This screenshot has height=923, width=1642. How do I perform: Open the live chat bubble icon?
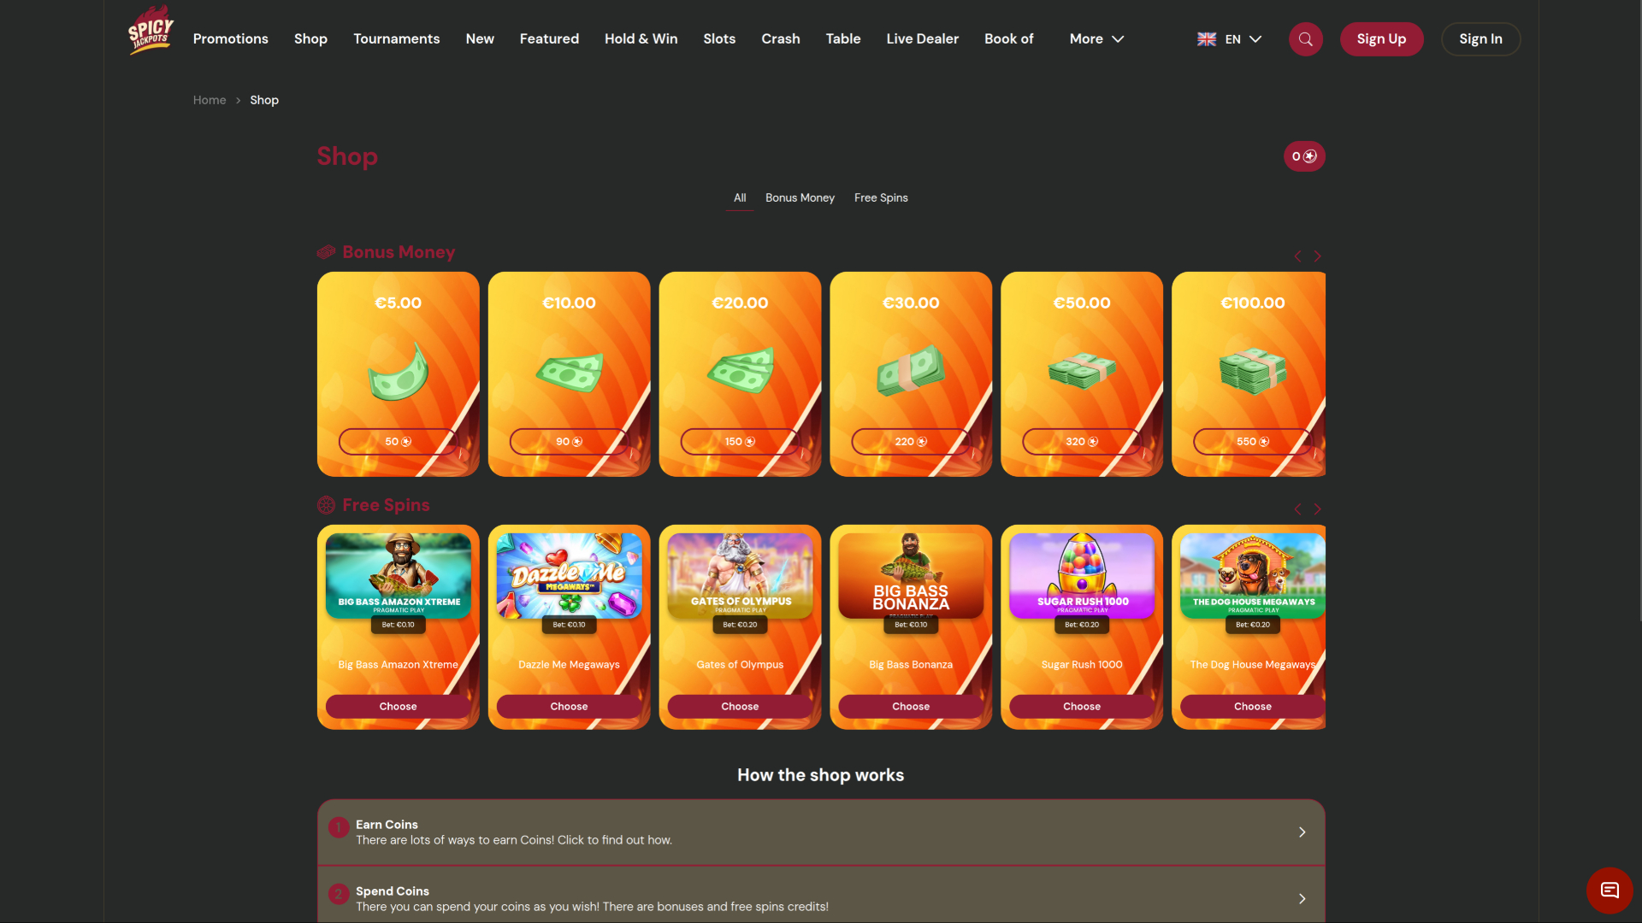click(x=1610, y=891)
